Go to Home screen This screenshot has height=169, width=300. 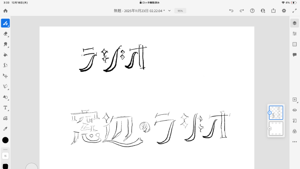click(5, 11)
